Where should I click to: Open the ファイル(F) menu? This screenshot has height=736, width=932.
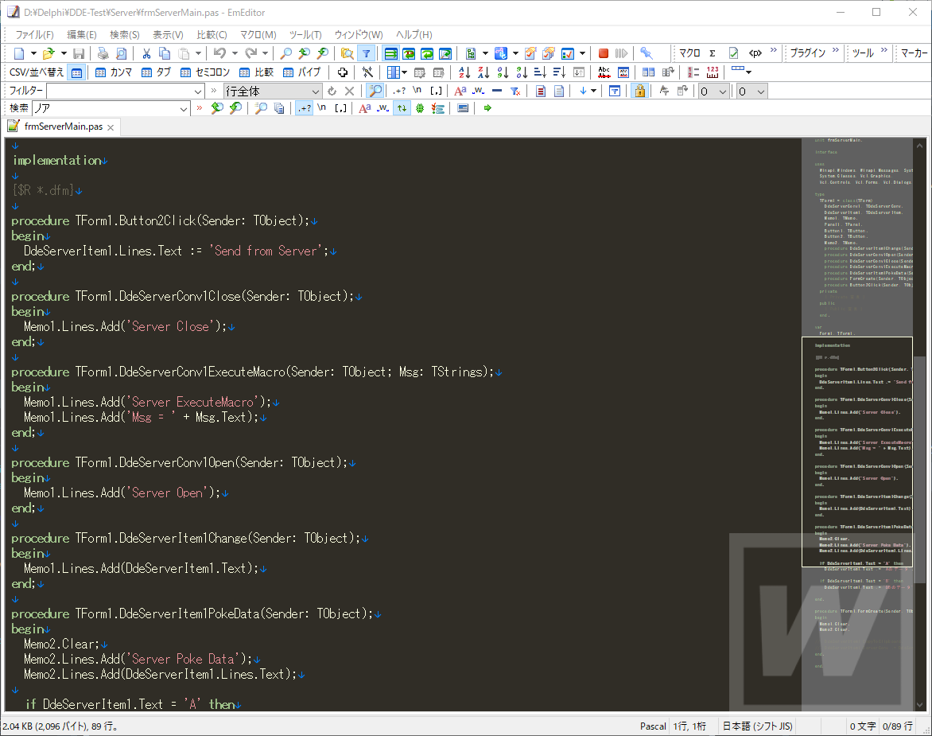[x=34, y=34]
